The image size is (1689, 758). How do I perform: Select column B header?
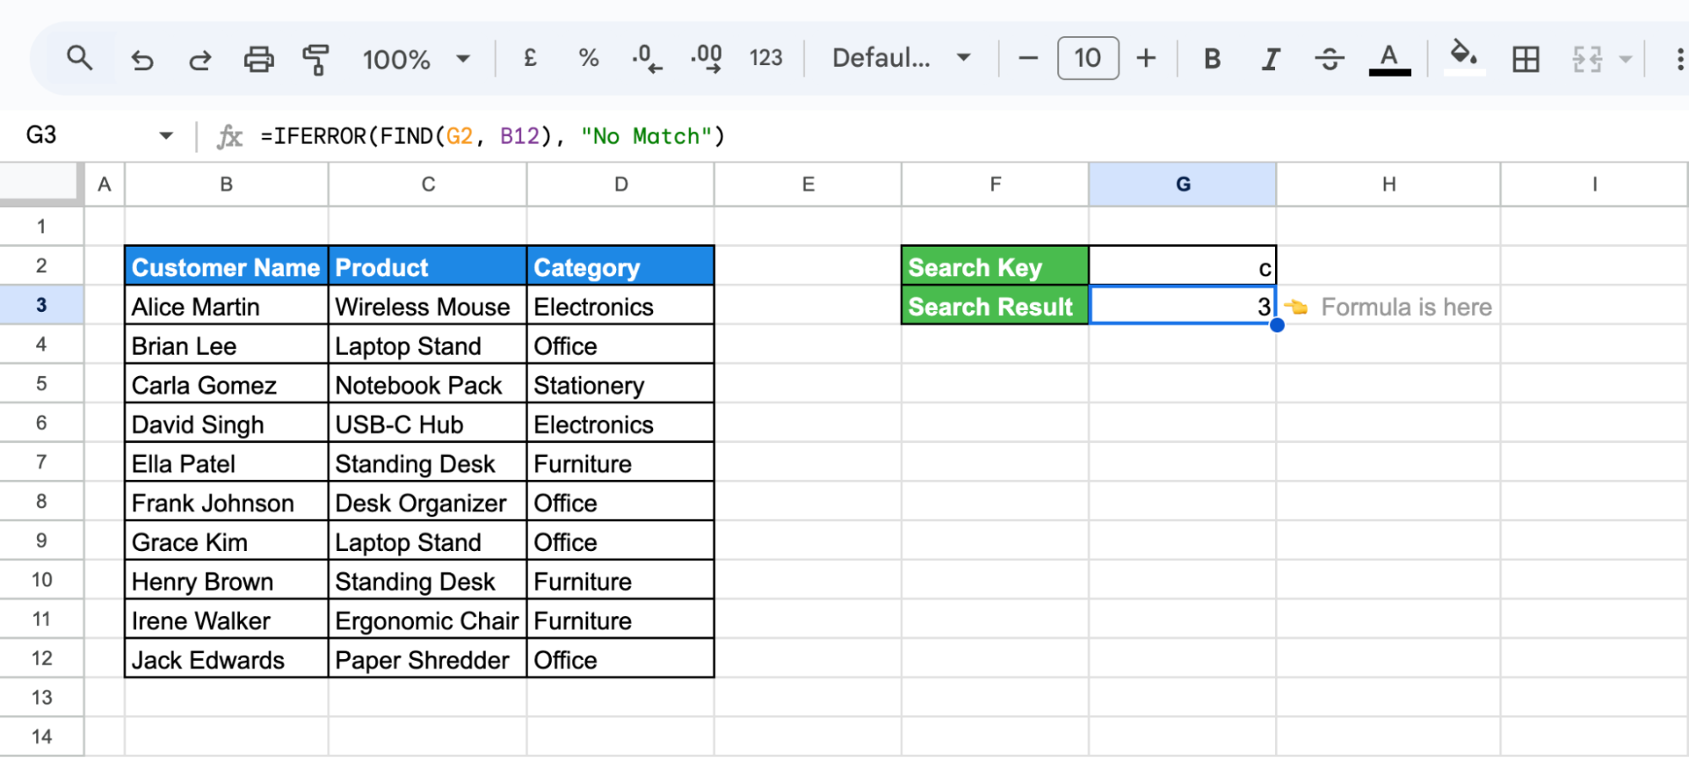(x=226, y=184)
